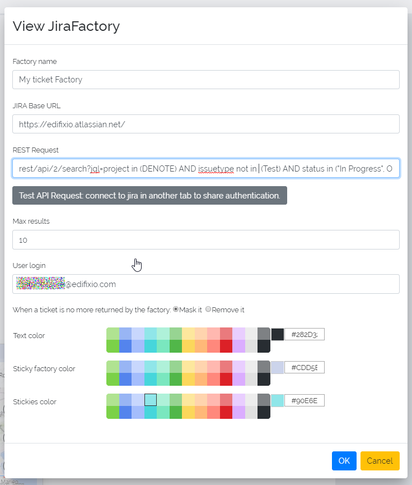Screen dimensions: 412x485
Task: Choose the bright red swatch for Stickies color
Action: tap(226, 412)
